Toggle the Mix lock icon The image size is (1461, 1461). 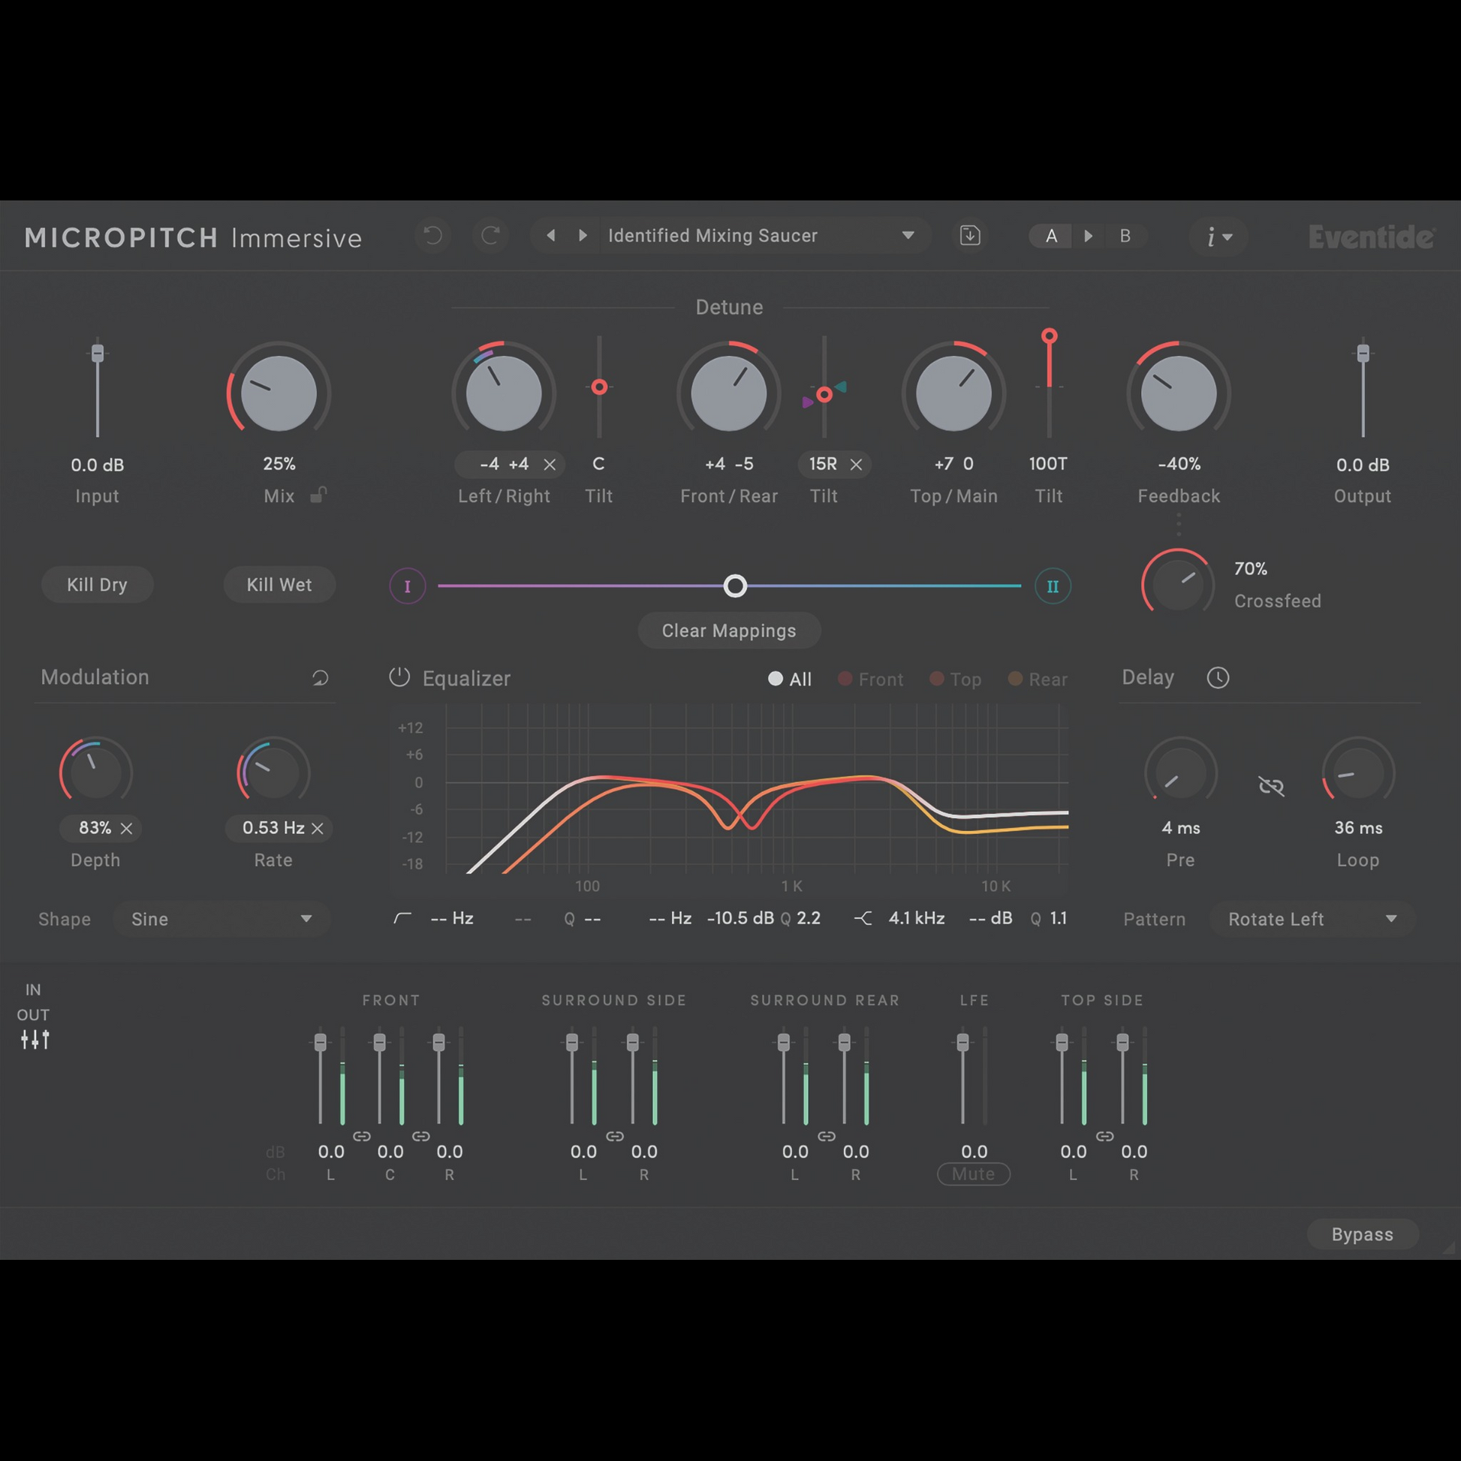tap(319, 496)
